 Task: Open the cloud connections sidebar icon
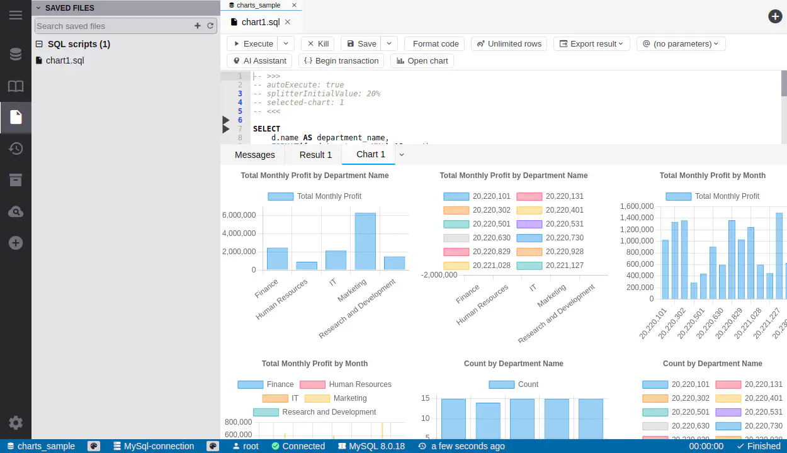coord(16,211)
